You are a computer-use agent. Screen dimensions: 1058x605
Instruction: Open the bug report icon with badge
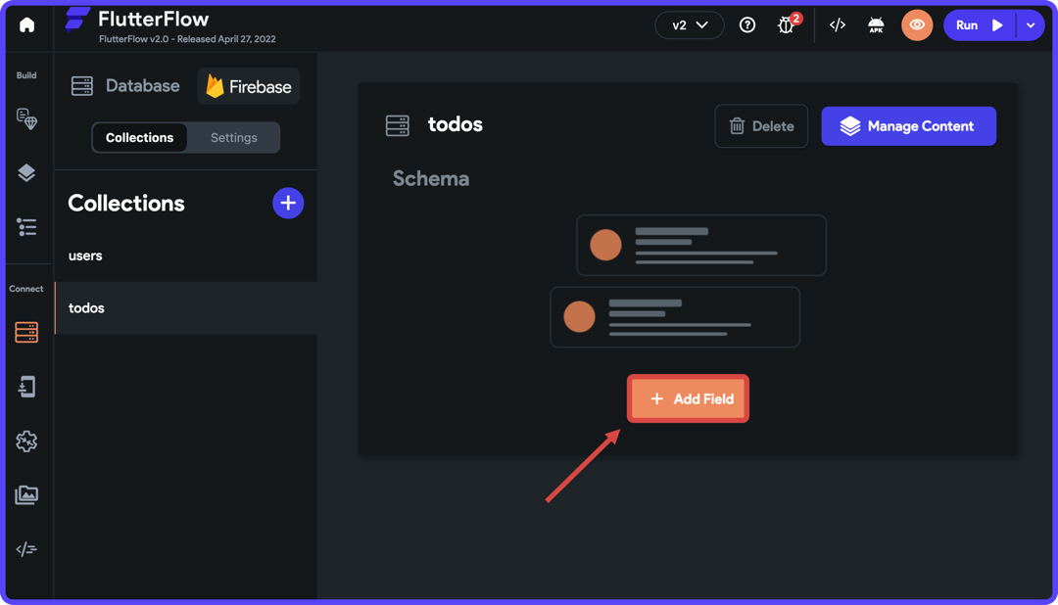coord(786,24)
